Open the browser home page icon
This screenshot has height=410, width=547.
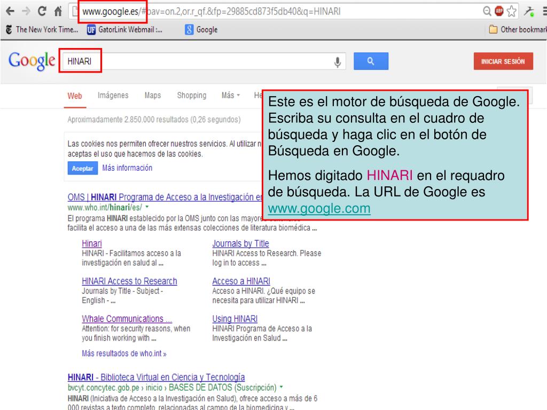point(58,12)
